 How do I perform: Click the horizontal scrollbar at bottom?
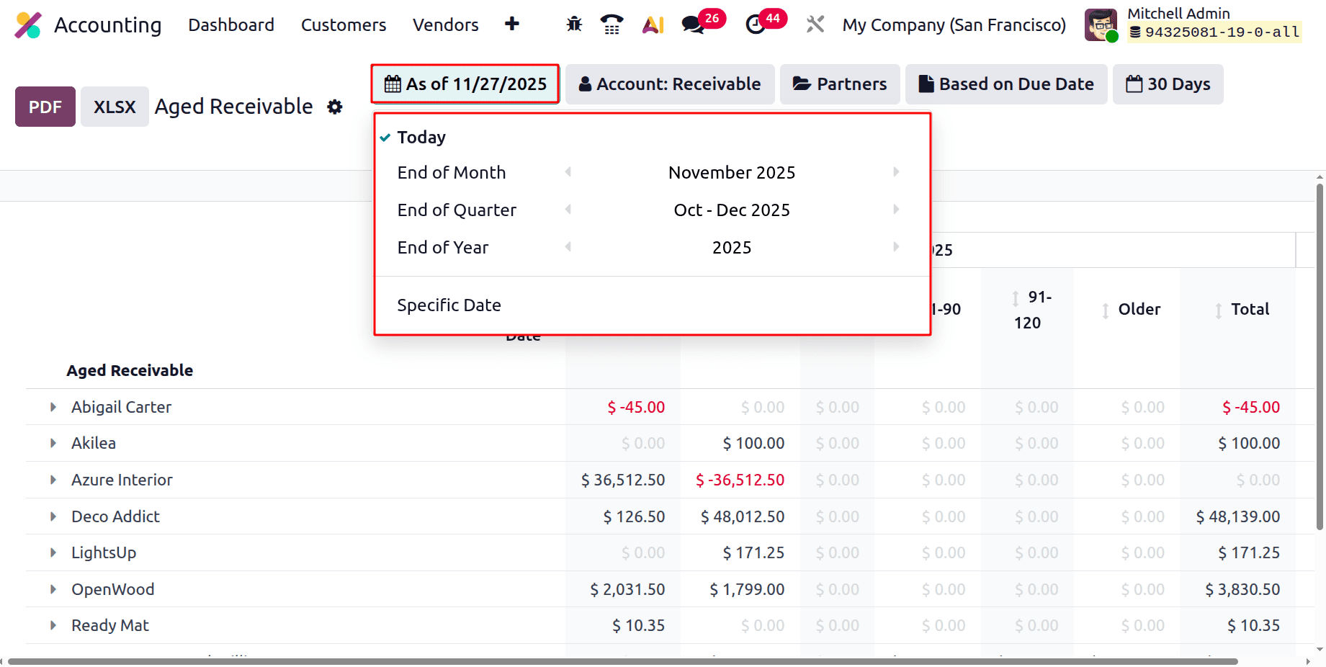(x=623, y=661)
